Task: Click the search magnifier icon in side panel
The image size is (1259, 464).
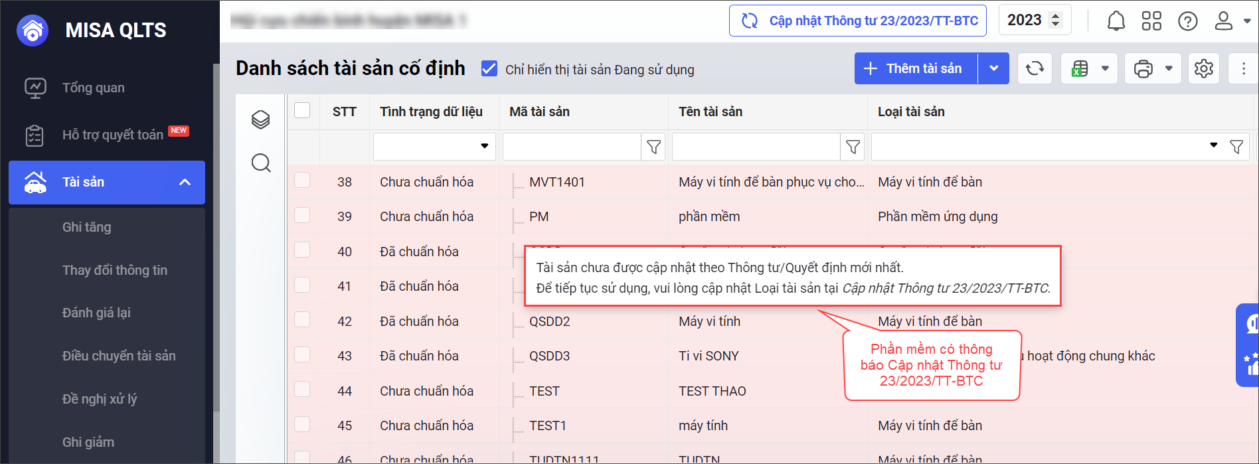Action: pyautogui.click(x=261, y=163)
